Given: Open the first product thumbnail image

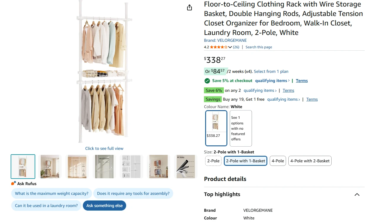Looking at the screenshot, I should [23, 166].
